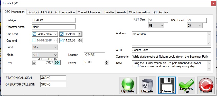Expand the Mode SSB dropdown
This screenshot has width=217, height=96.
coord(45,55)
